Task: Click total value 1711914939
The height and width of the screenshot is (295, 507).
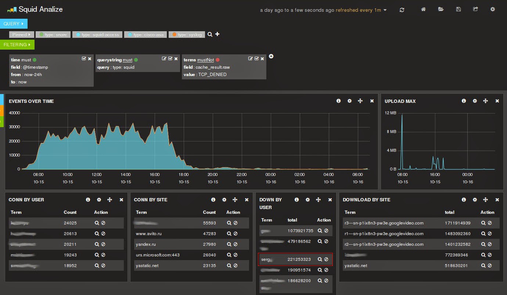Action: tap(457, 223)
